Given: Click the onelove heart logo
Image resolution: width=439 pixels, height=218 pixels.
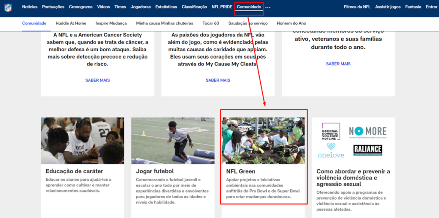Looking at the screenshot, I should coord(331,151).
